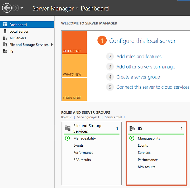Click Connect this server to cloud services
The image size is (190, 188).
pyautogui.click(x=153, y=87)
